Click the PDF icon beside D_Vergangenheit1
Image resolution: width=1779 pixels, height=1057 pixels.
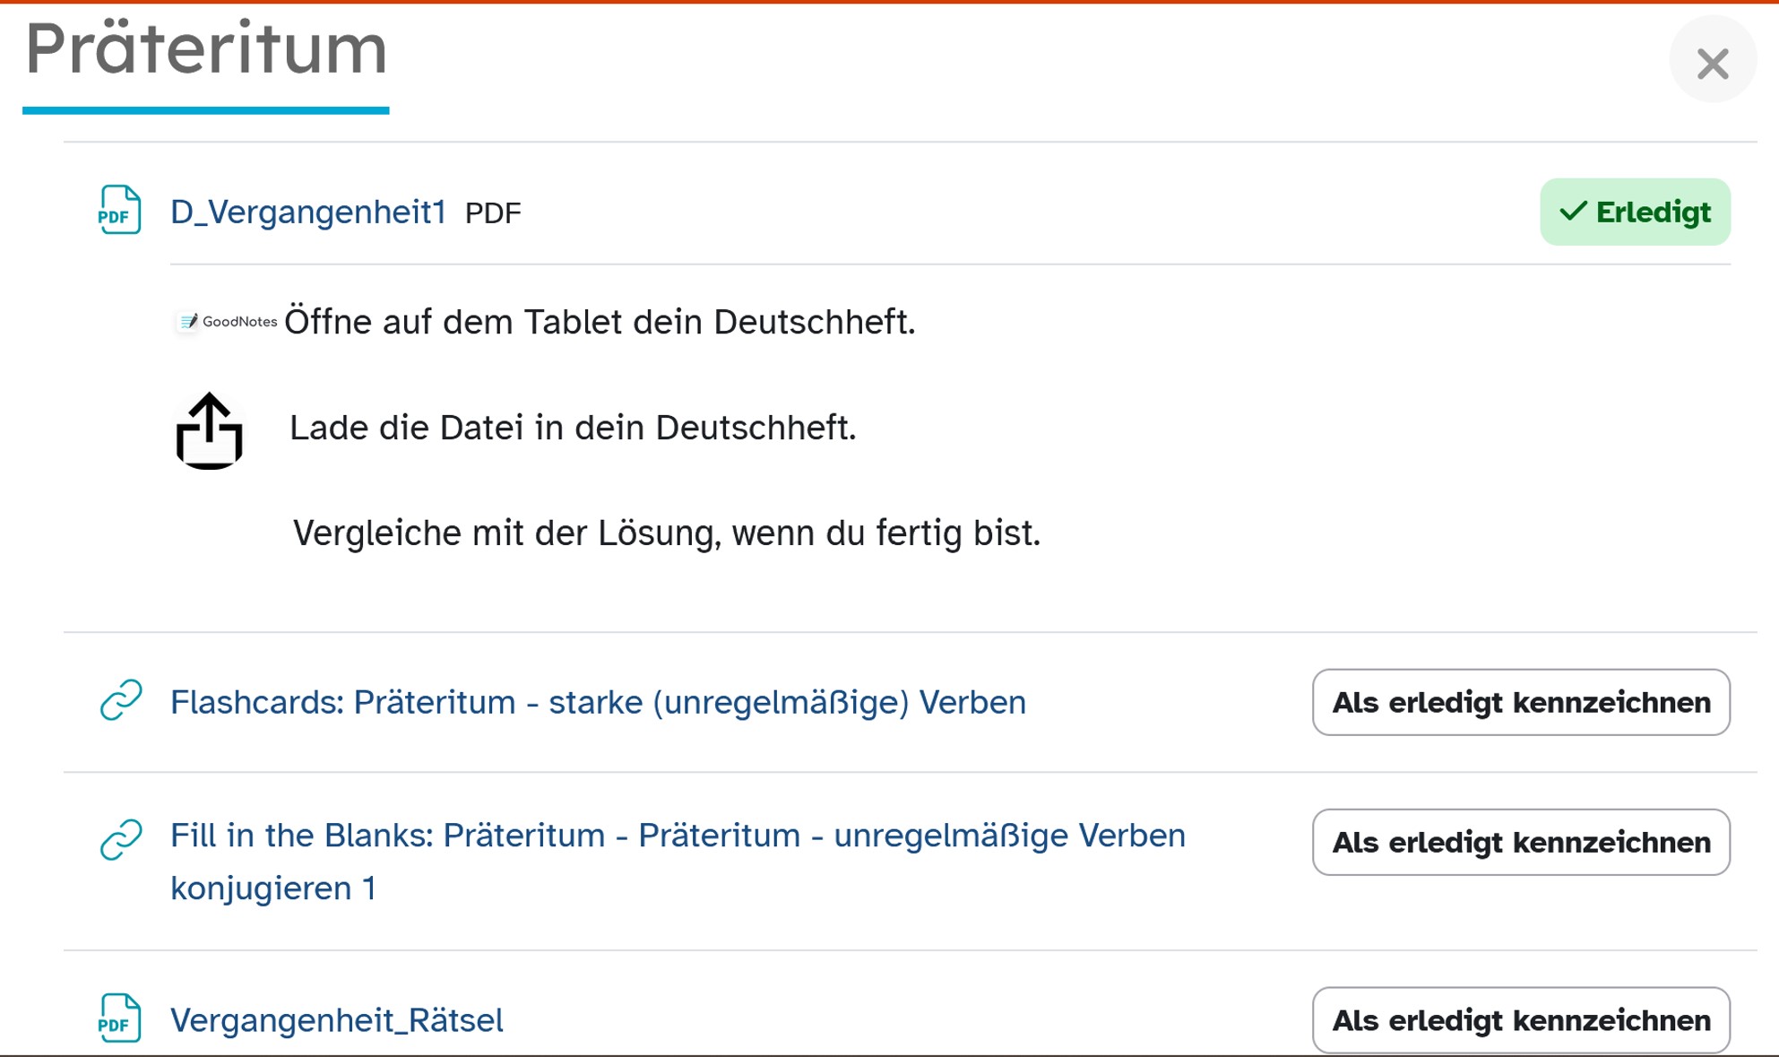tap(119, 211)
